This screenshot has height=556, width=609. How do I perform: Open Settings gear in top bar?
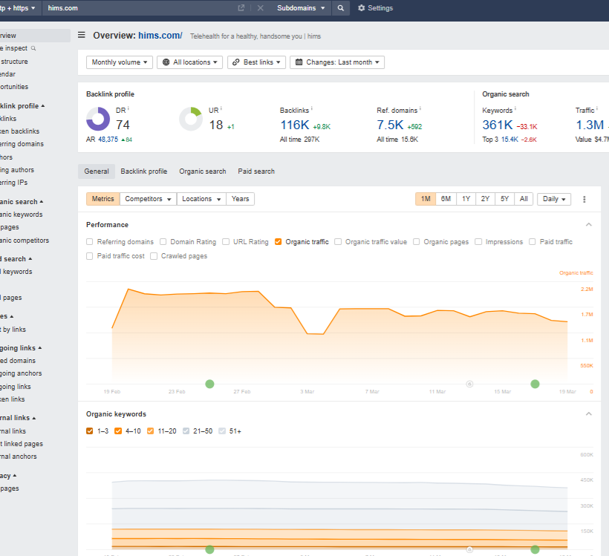[x=375, y=8]
